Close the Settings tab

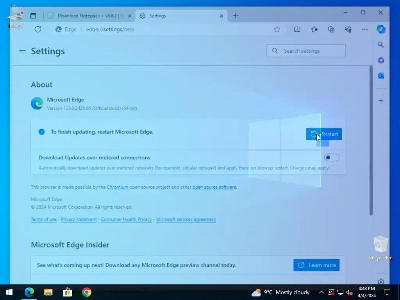click(221, 16)
